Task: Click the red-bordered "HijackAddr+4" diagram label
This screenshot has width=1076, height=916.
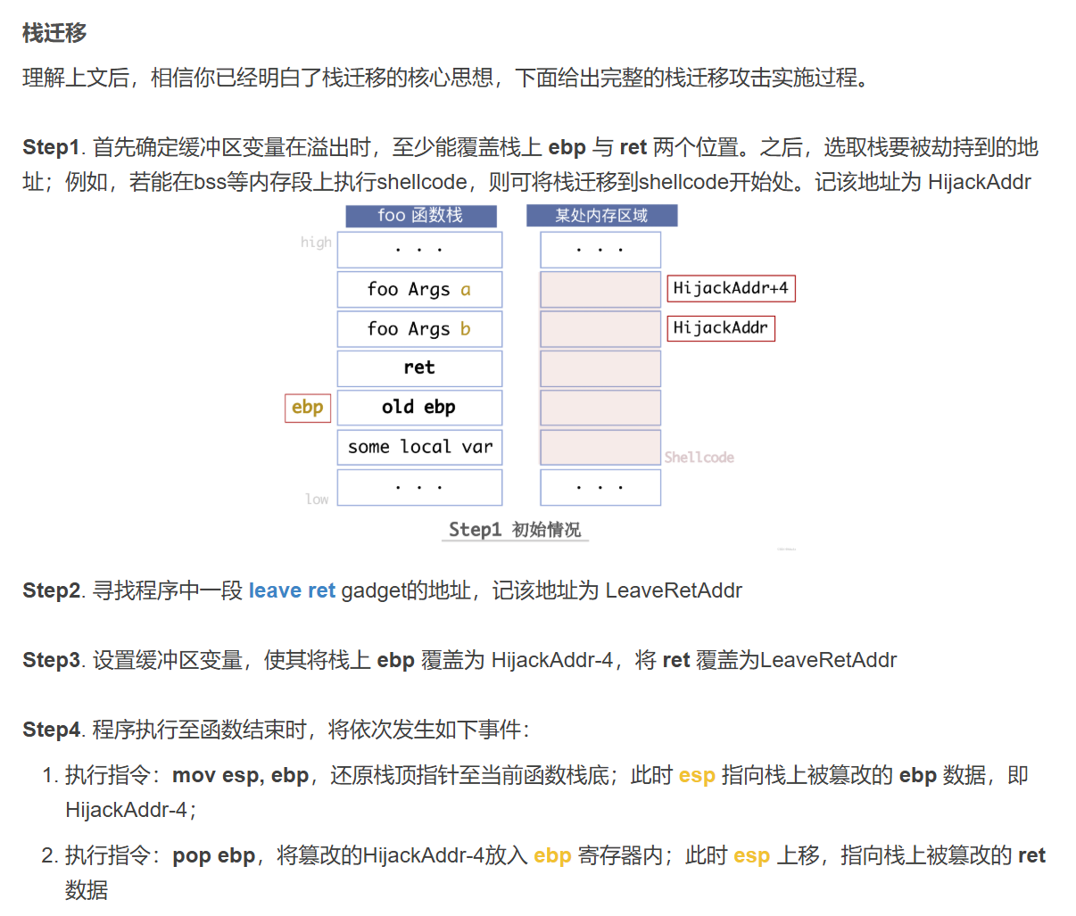Action: 731,288
